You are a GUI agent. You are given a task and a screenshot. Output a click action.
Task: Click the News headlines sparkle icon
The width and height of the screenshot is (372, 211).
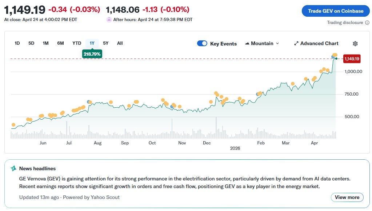point(13,168)
